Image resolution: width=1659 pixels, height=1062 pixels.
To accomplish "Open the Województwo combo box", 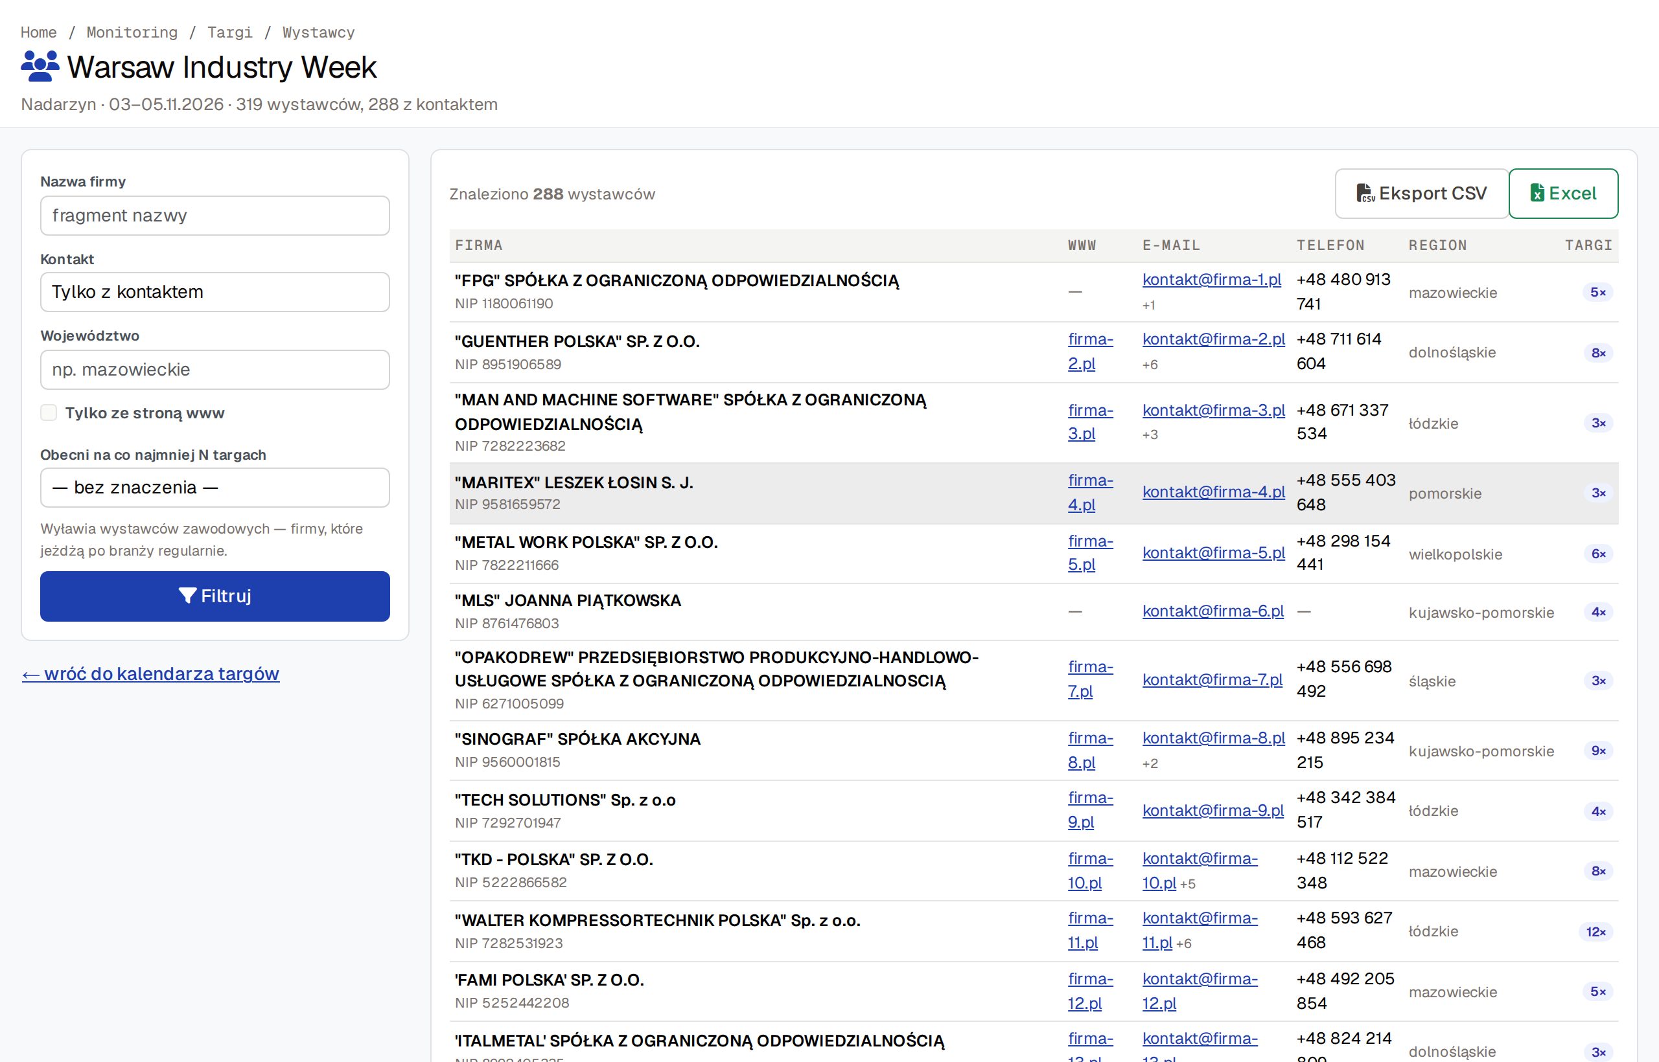I will point(215,370).
